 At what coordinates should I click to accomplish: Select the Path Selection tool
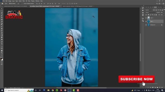click(x=2, y=46)
